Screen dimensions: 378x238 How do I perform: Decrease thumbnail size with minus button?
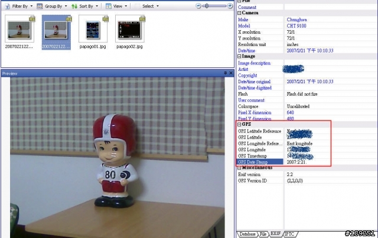[198, 6]
